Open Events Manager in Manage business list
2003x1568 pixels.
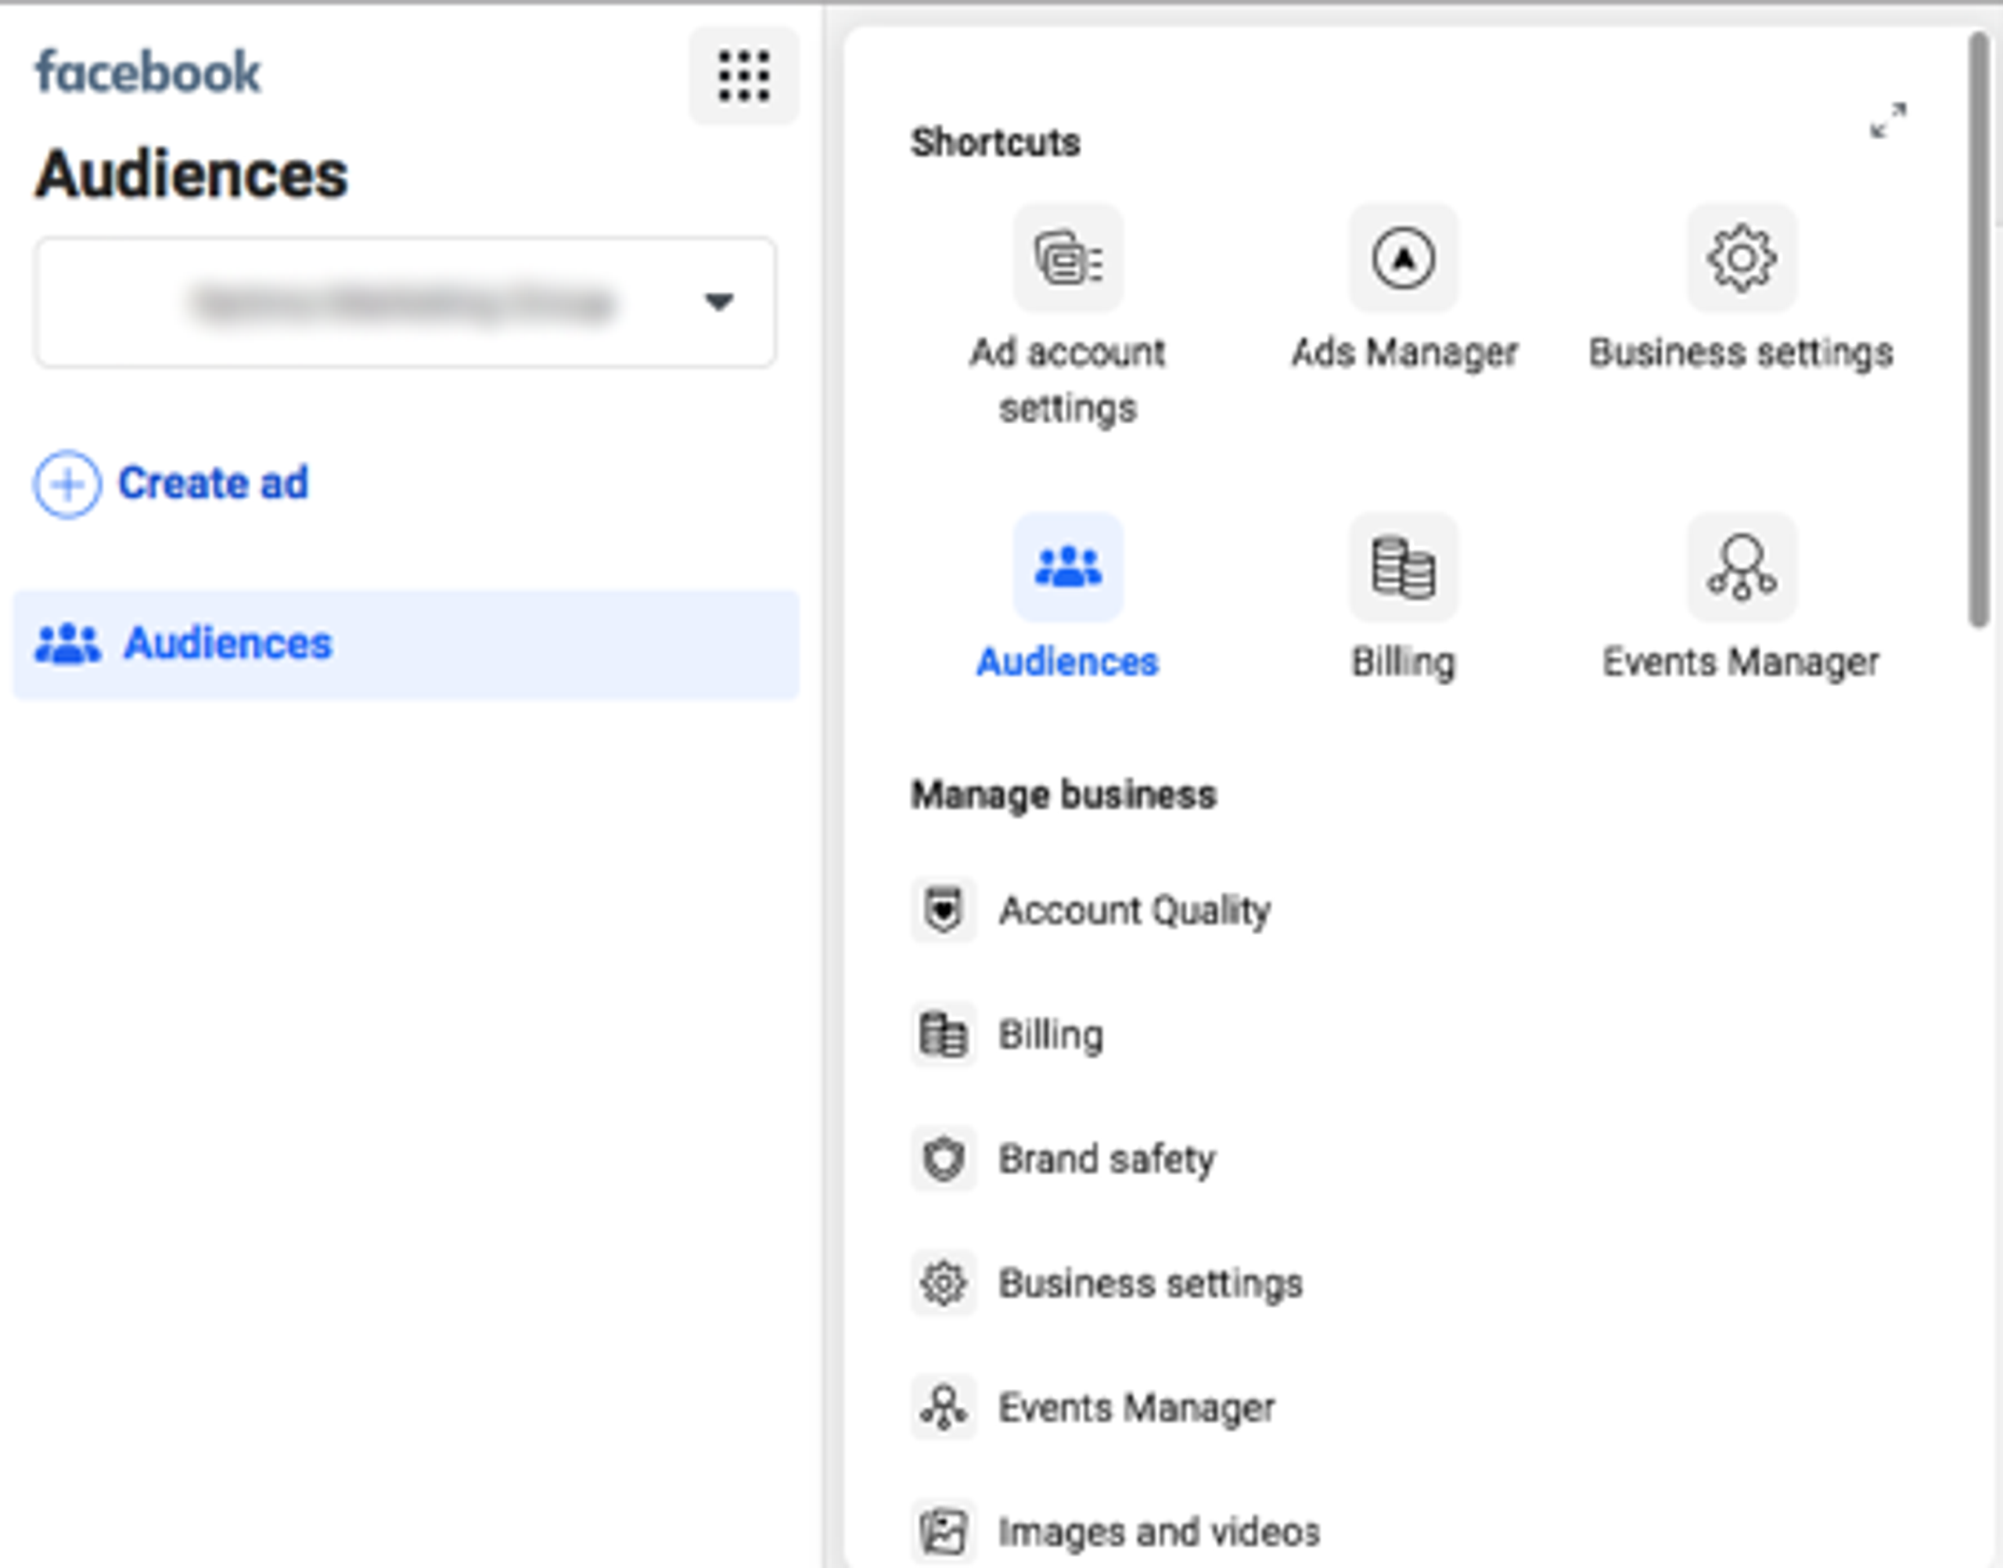tap(1135, 1406)
